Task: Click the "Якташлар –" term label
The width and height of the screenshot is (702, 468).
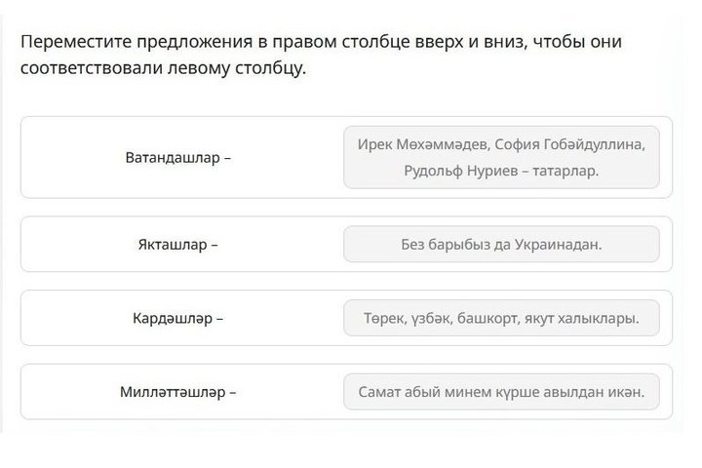Action: [x=178, y=244]
